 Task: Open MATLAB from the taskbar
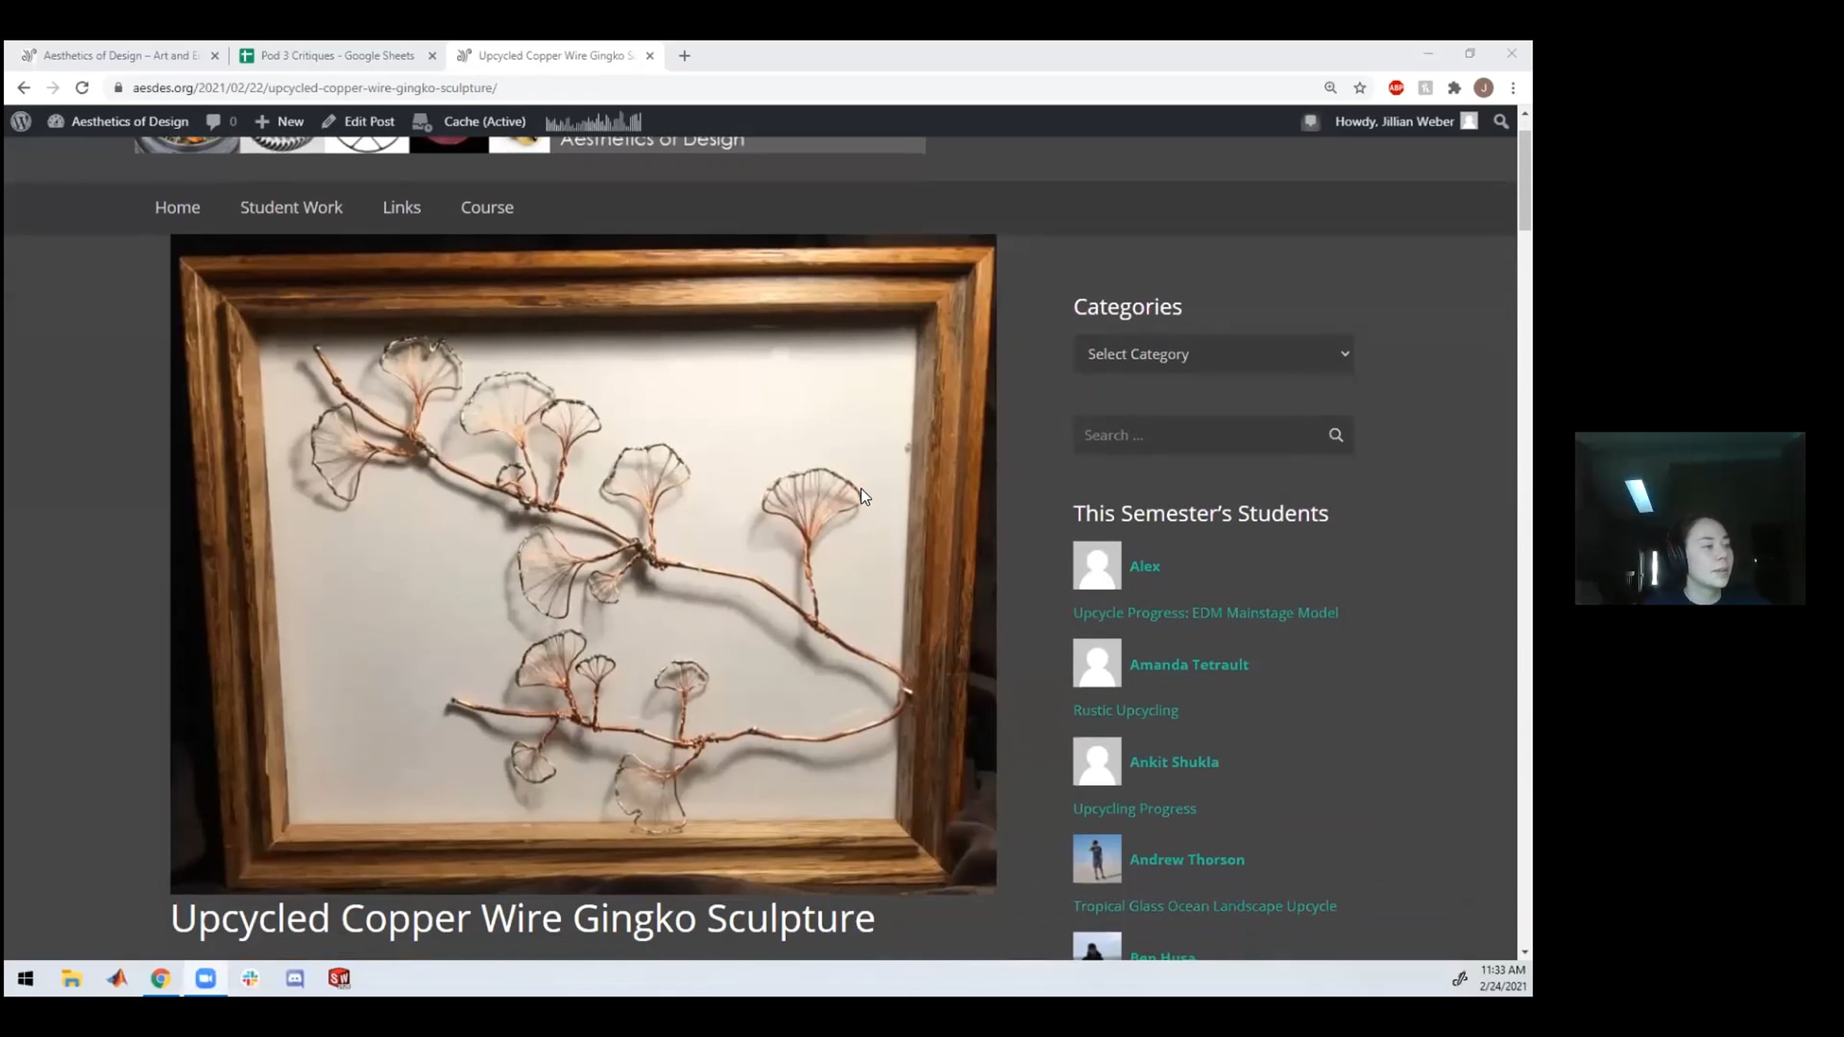(x=117, y=978)
